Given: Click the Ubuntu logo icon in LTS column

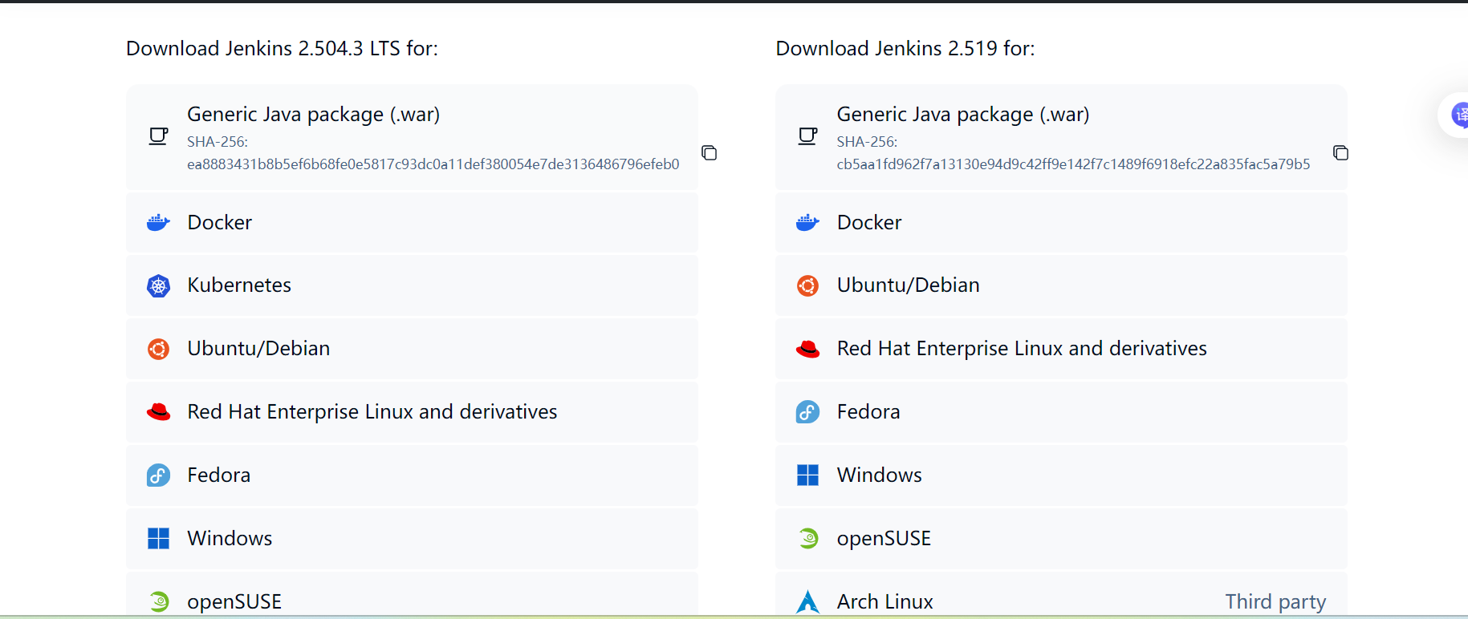Looking at the screenshot, I should (x=158, y=349).
